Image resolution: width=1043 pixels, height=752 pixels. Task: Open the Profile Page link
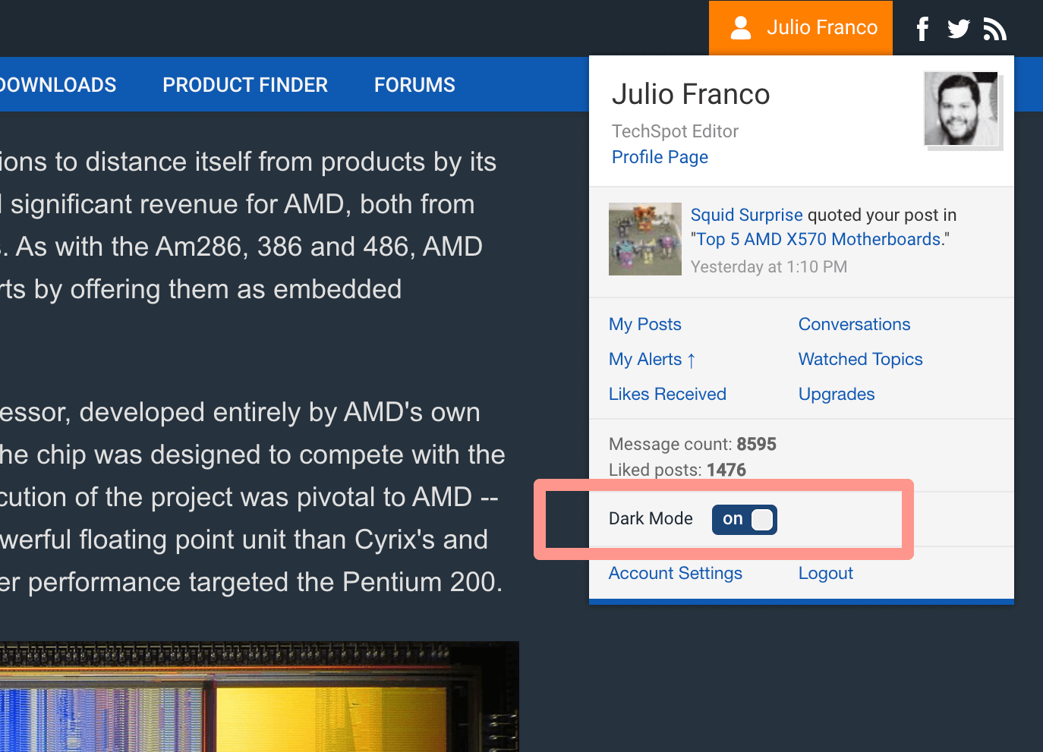point(660,157)
